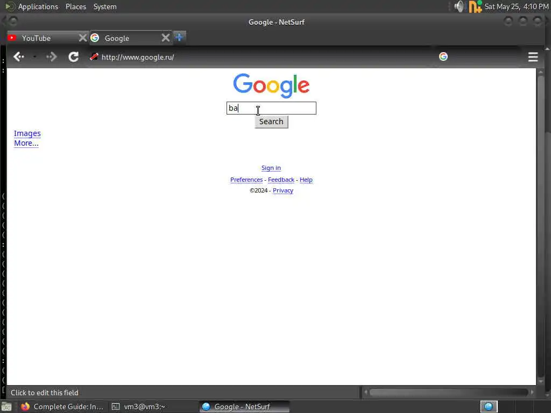Viewport: 551px width, 413px height.
Task: Open the Help link
Action: 306,180
